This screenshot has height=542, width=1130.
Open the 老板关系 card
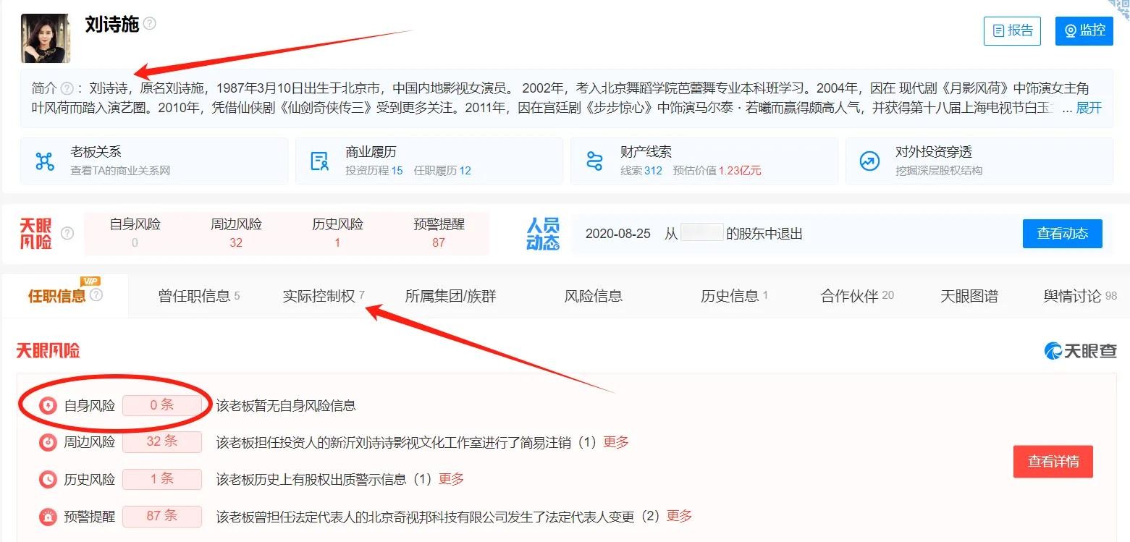[x=154, y=161]
